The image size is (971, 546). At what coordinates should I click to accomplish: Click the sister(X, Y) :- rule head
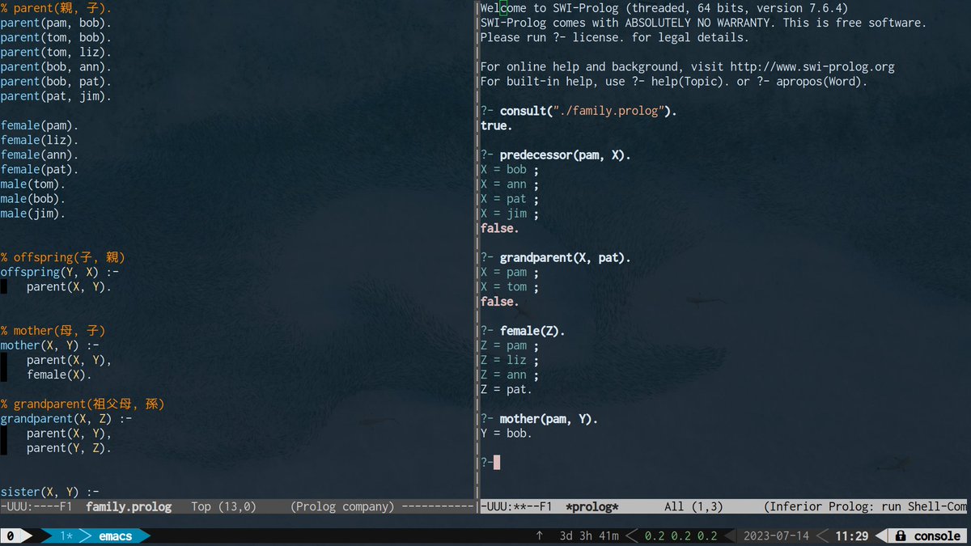(49, 492)
